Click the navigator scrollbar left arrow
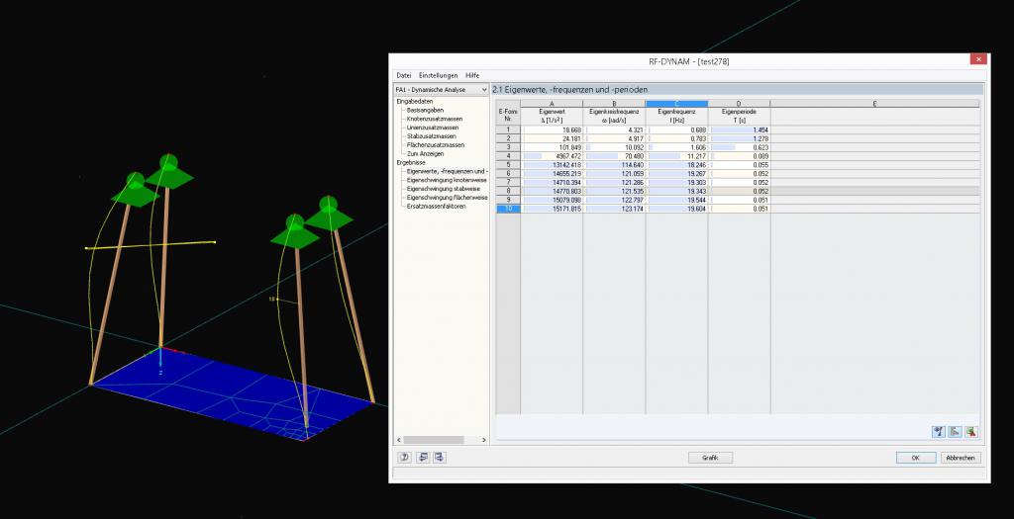This screenshot has width=1014, height=519. pos(399,440)
